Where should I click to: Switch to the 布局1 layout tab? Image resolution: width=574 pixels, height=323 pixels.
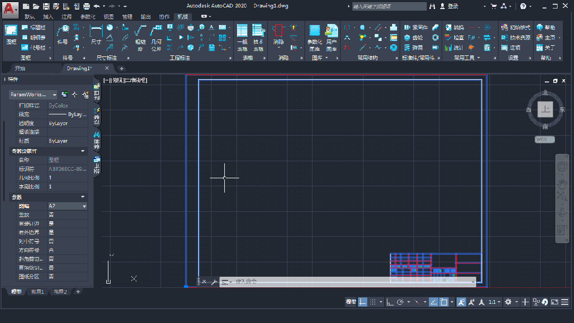point(37,292)
